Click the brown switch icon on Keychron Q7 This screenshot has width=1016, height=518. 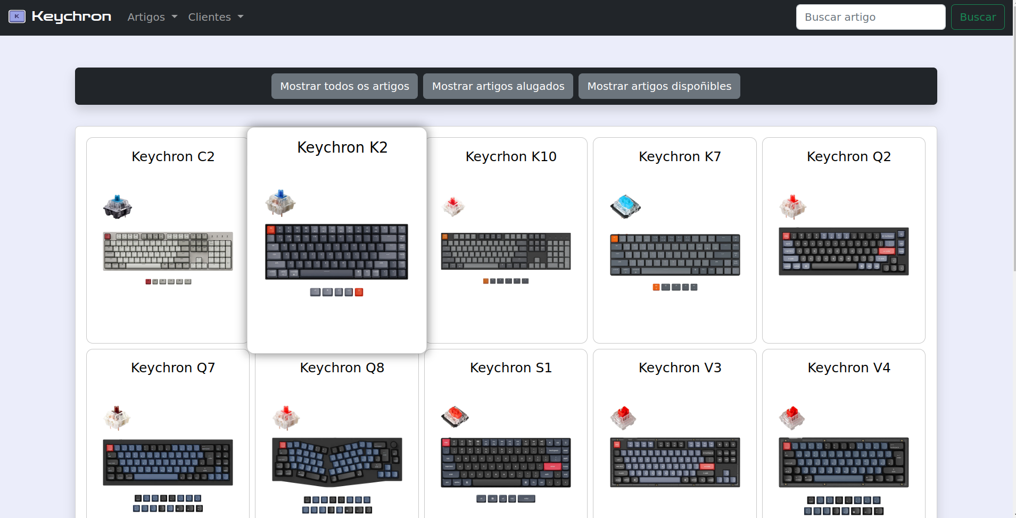click(117, 417)
